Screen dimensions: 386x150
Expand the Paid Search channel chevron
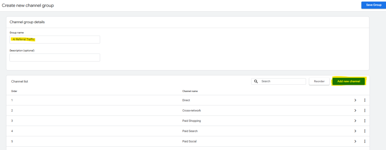pos(355,131)
